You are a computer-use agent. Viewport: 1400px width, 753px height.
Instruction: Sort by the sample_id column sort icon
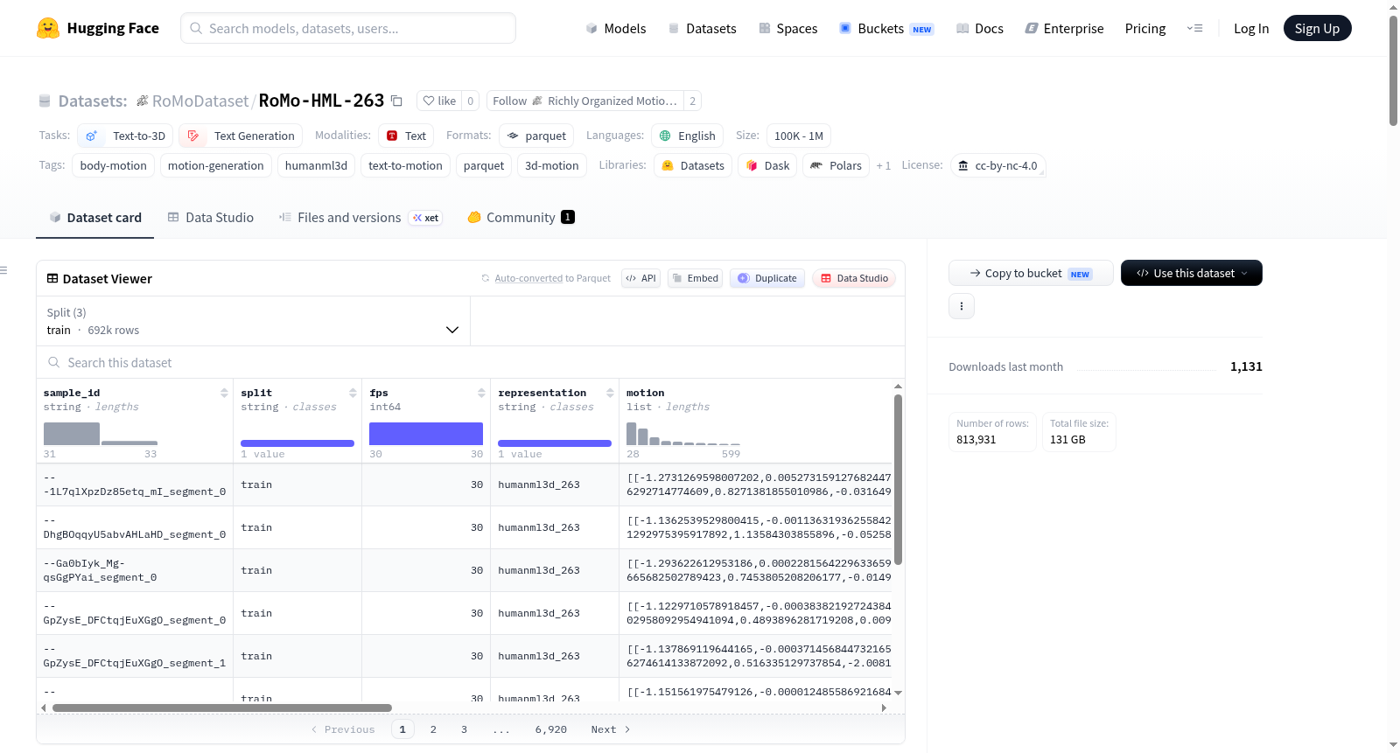tap(225, 393)
